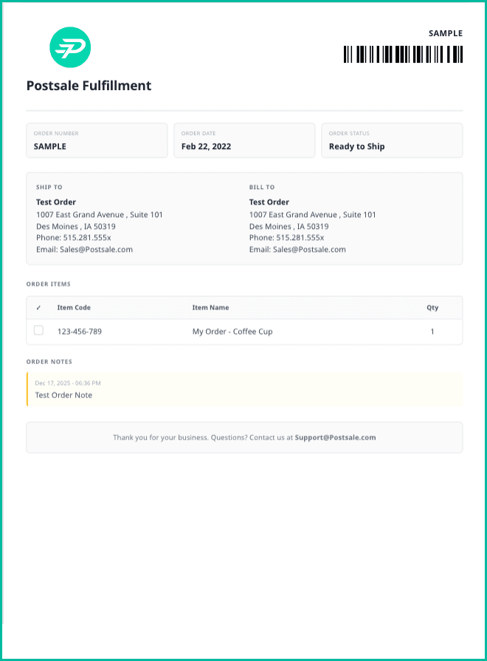Click the Ship To phone number
The height and width of the screenshot is (661, 487).
(73, 238)
